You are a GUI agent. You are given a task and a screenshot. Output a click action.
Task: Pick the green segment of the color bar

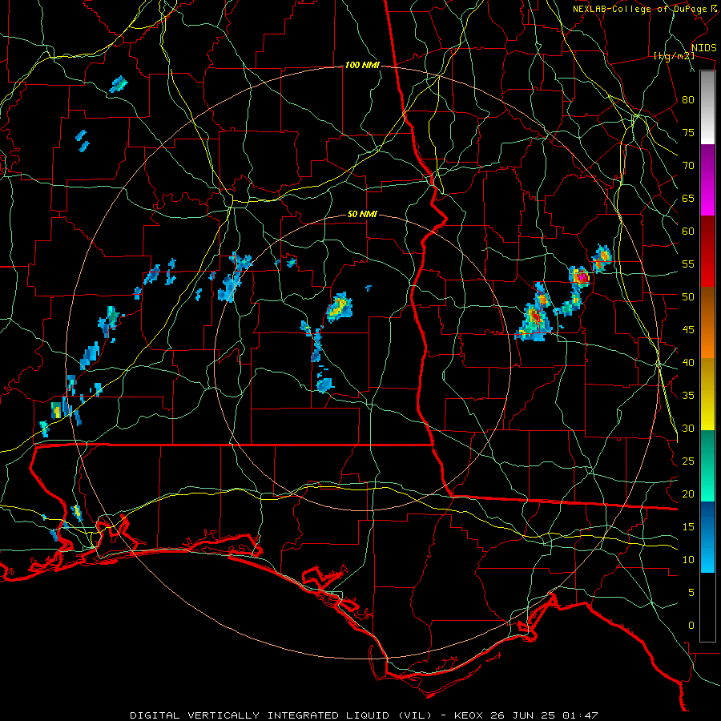[707, 465]
